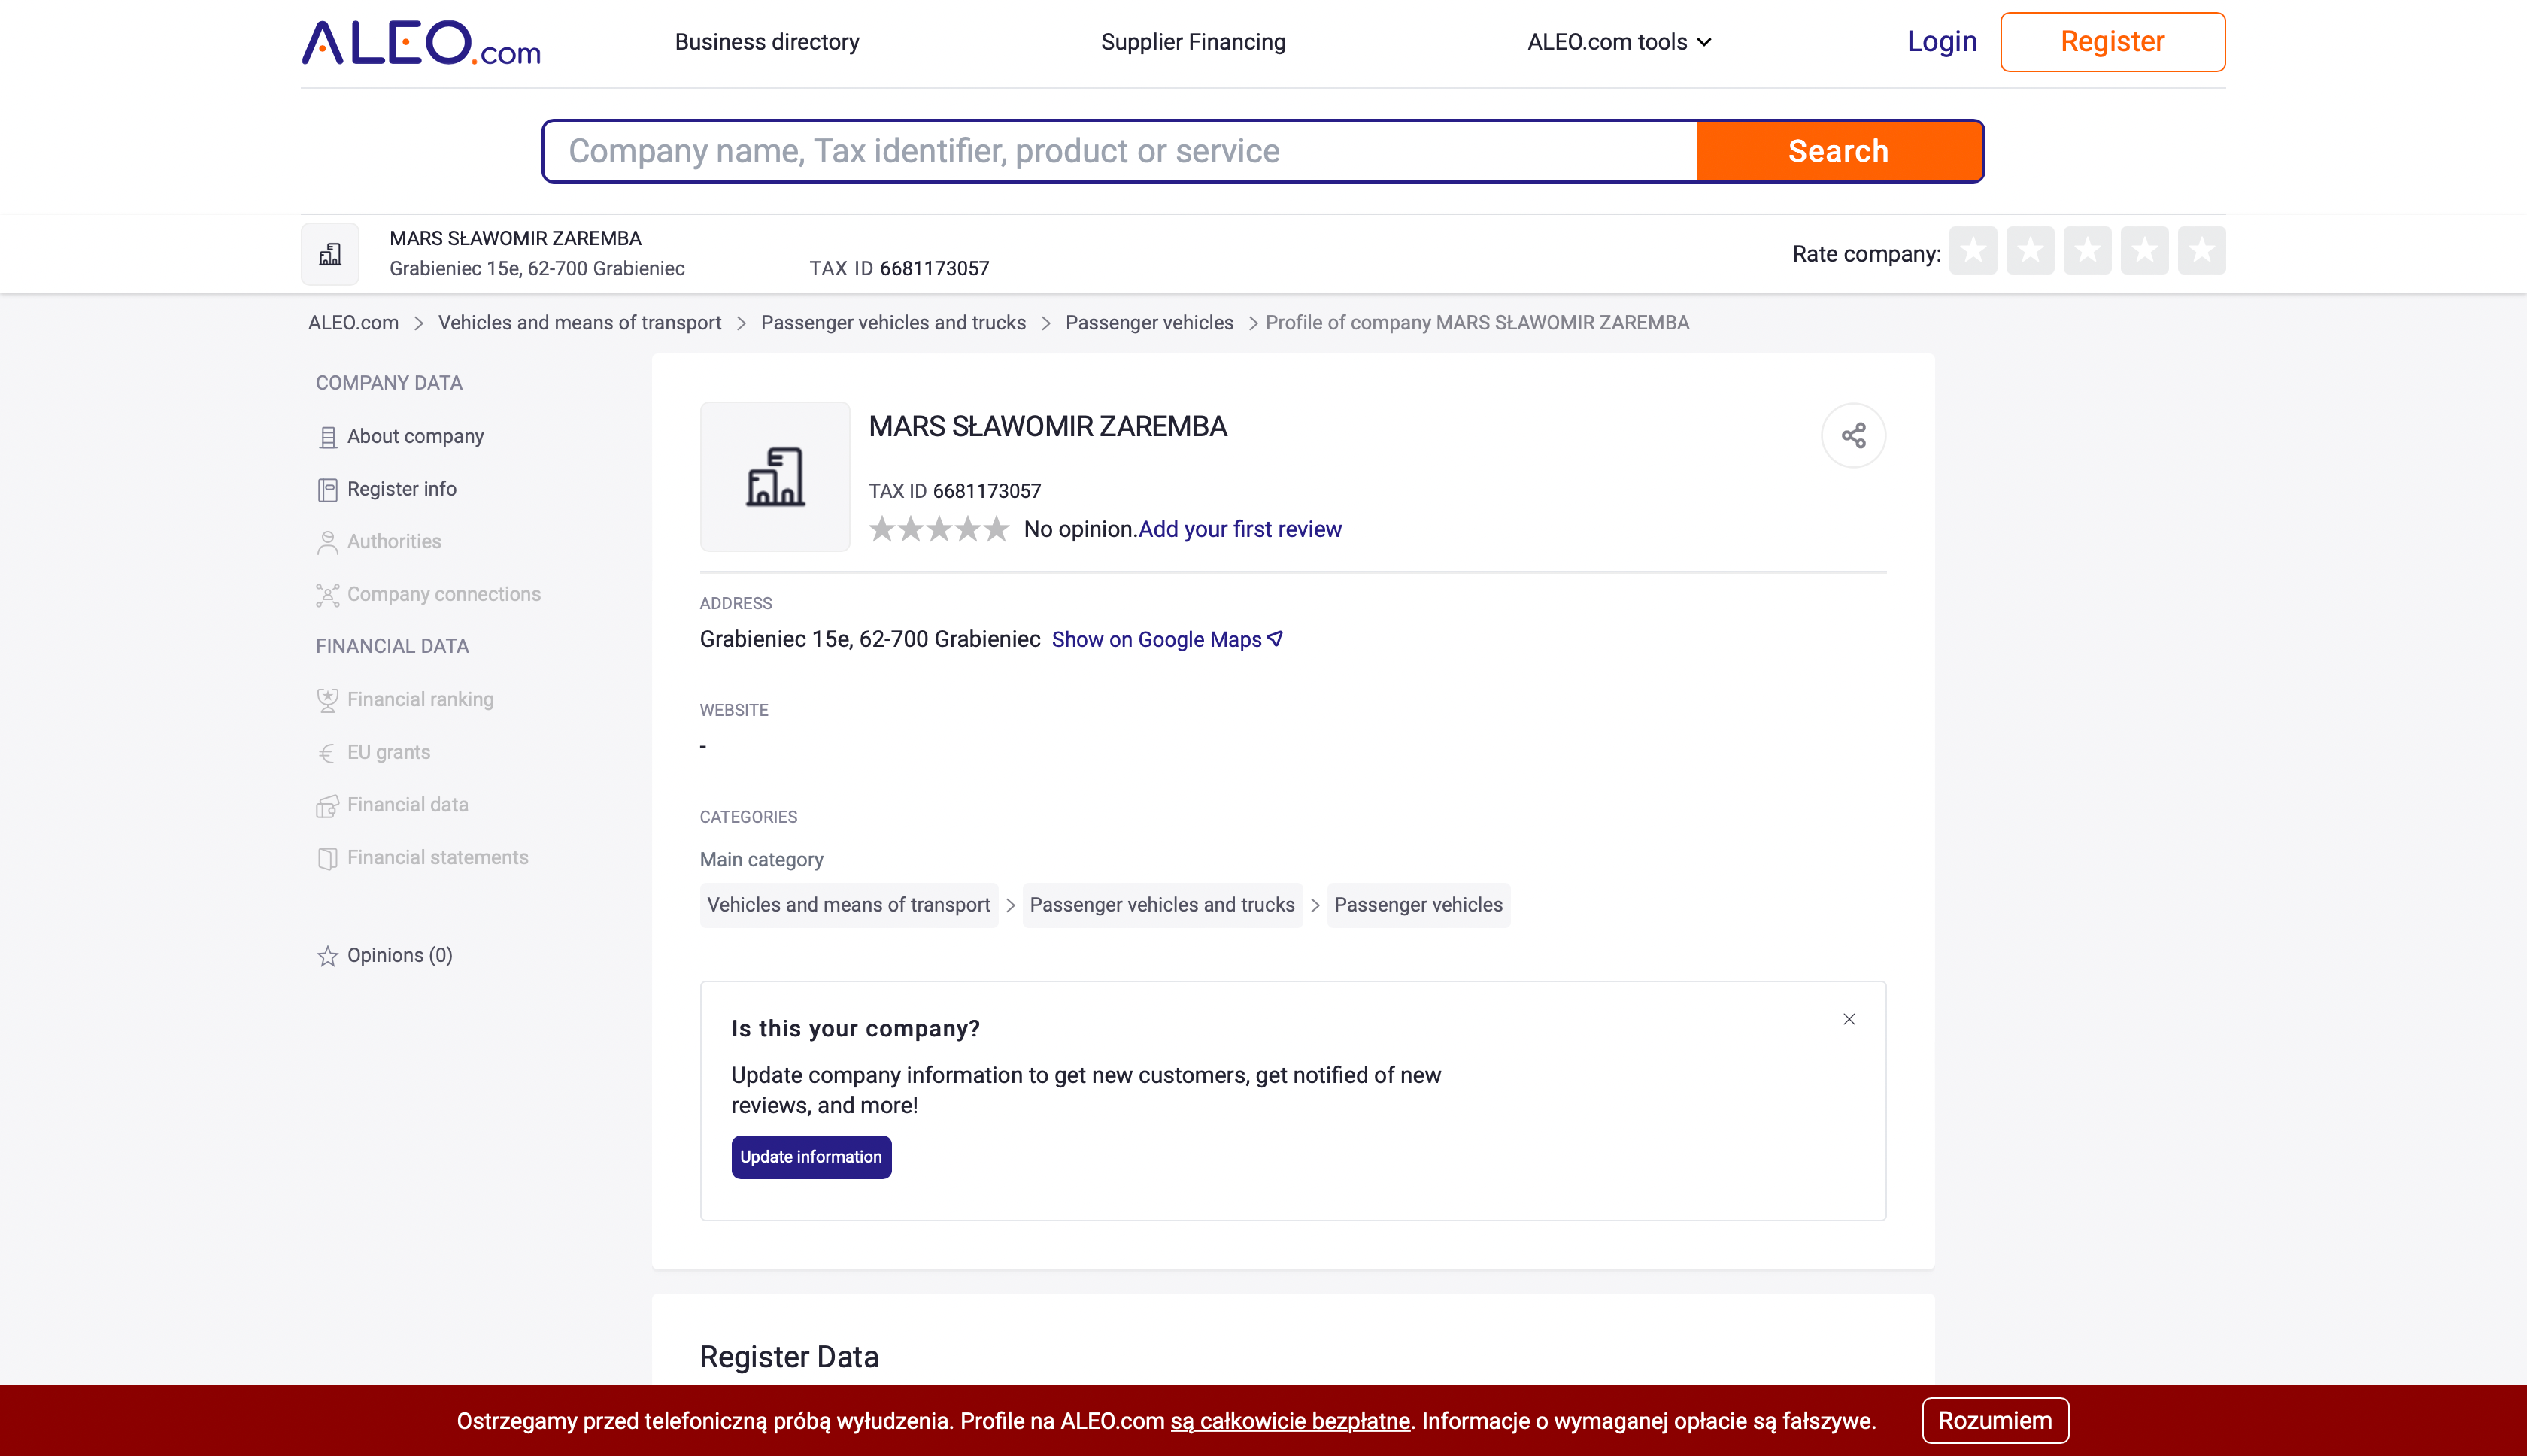Open Supplier Financing page
This screenshot has height=1456, width=2527.
pos(1193,42)
